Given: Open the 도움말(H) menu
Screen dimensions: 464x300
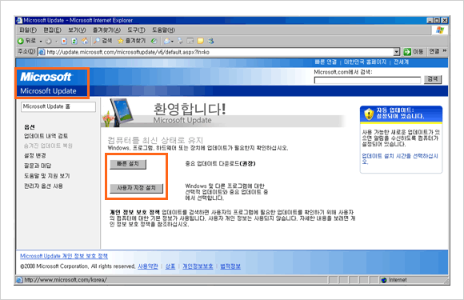Looking at the screenshot, I should 163,30.
